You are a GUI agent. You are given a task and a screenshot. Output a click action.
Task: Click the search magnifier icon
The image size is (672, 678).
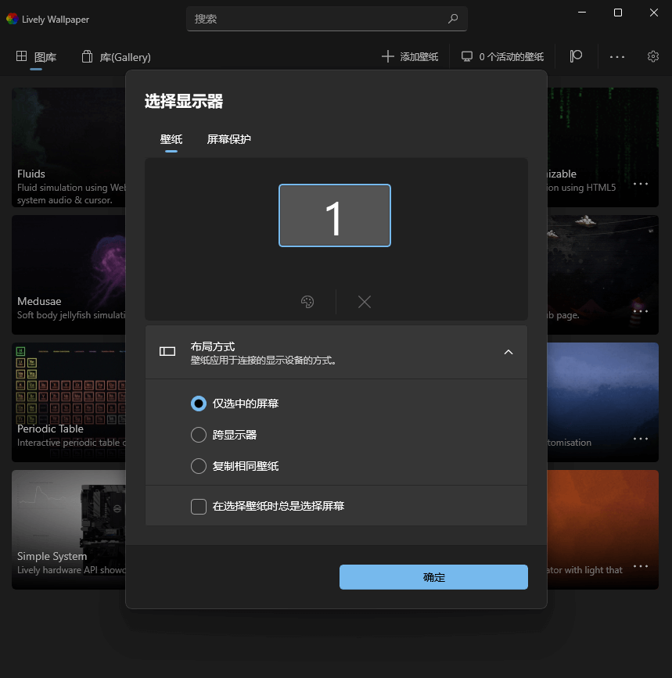pos(453,18)
